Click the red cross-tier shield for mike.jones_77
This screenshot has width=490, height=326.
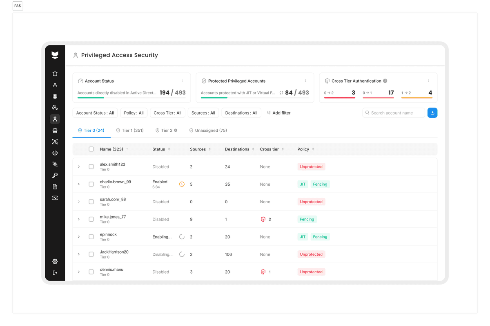coord(263,219)
